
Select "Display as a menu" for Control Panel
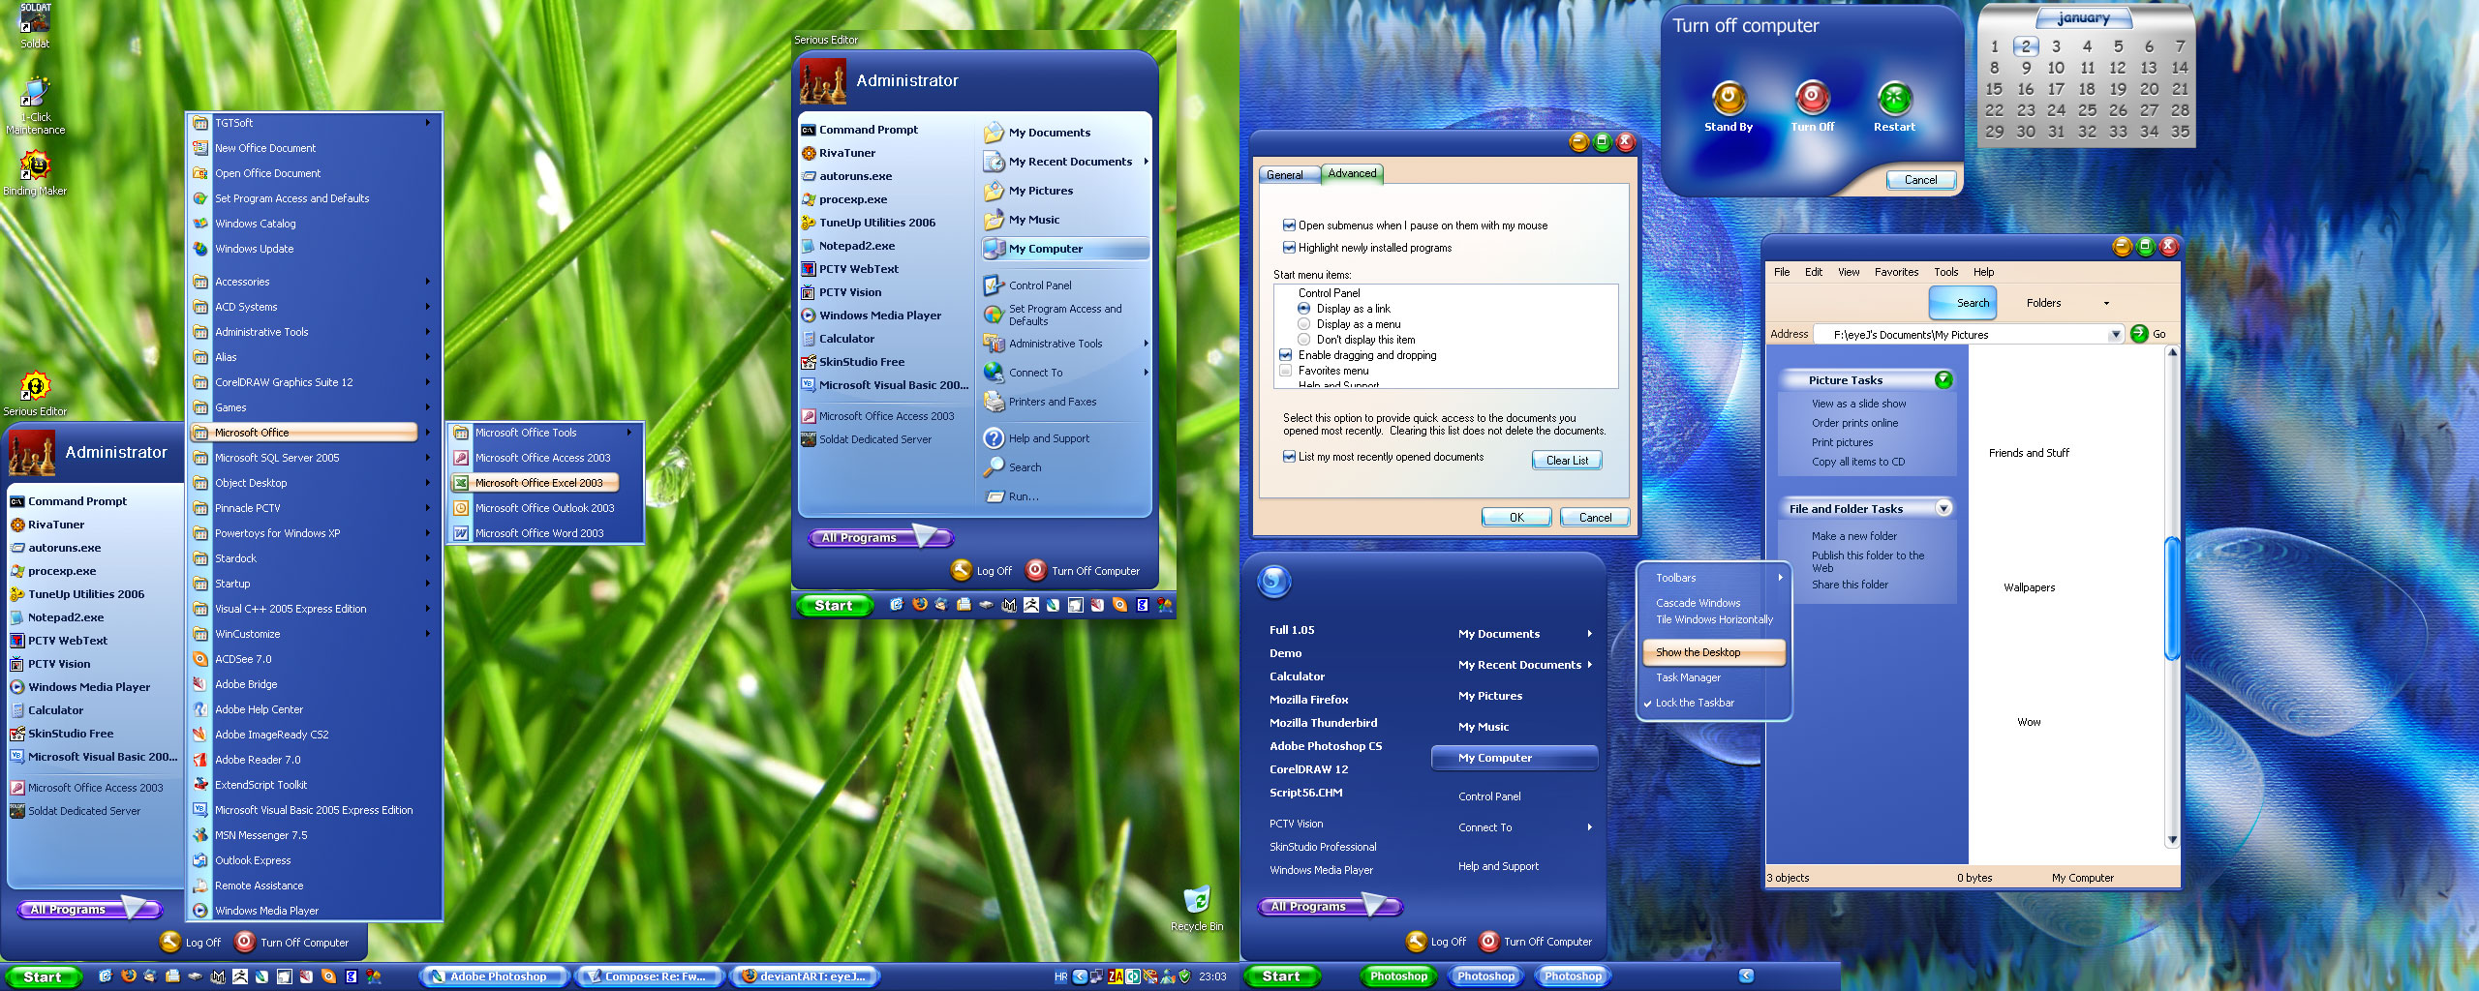point(1304,324)
